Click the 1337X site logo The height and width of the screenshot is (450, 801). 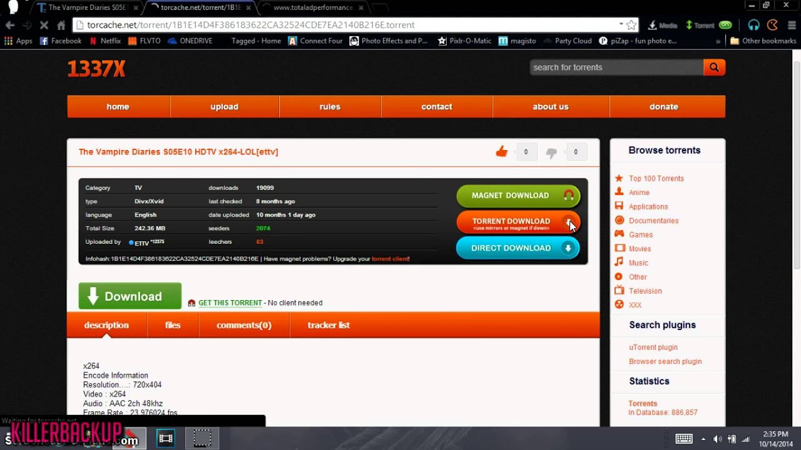(x=96, y=69)
